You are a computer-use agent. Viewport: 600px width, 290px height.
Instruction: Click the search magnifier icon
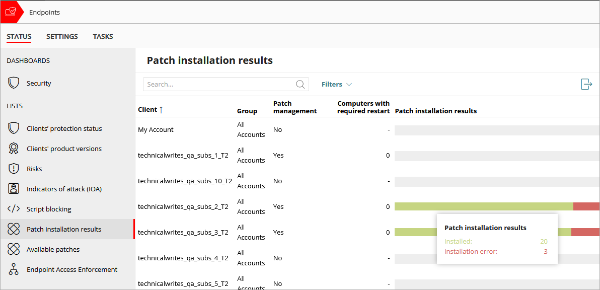click(300, 84)
